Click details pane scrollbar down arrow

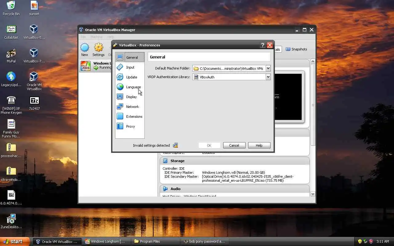[x=313, y=194]
